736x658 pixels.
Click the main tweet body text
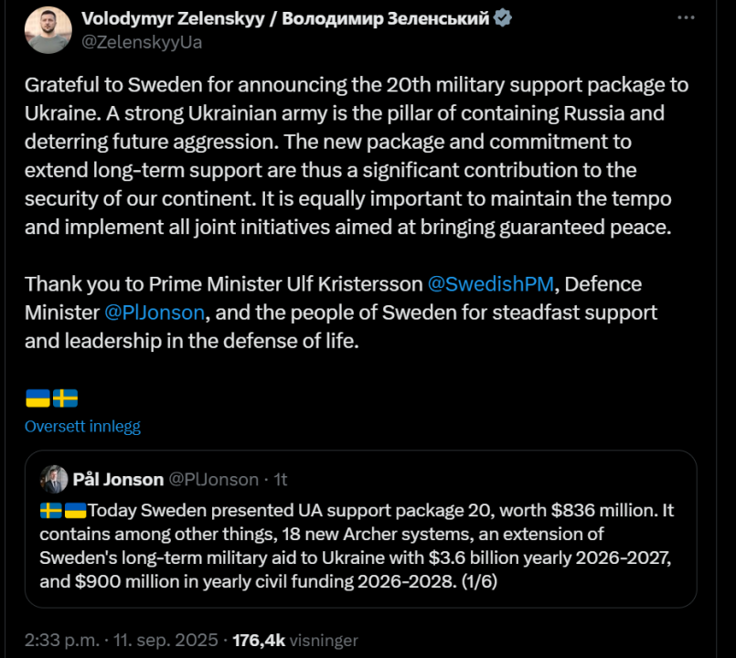point(357,156)
